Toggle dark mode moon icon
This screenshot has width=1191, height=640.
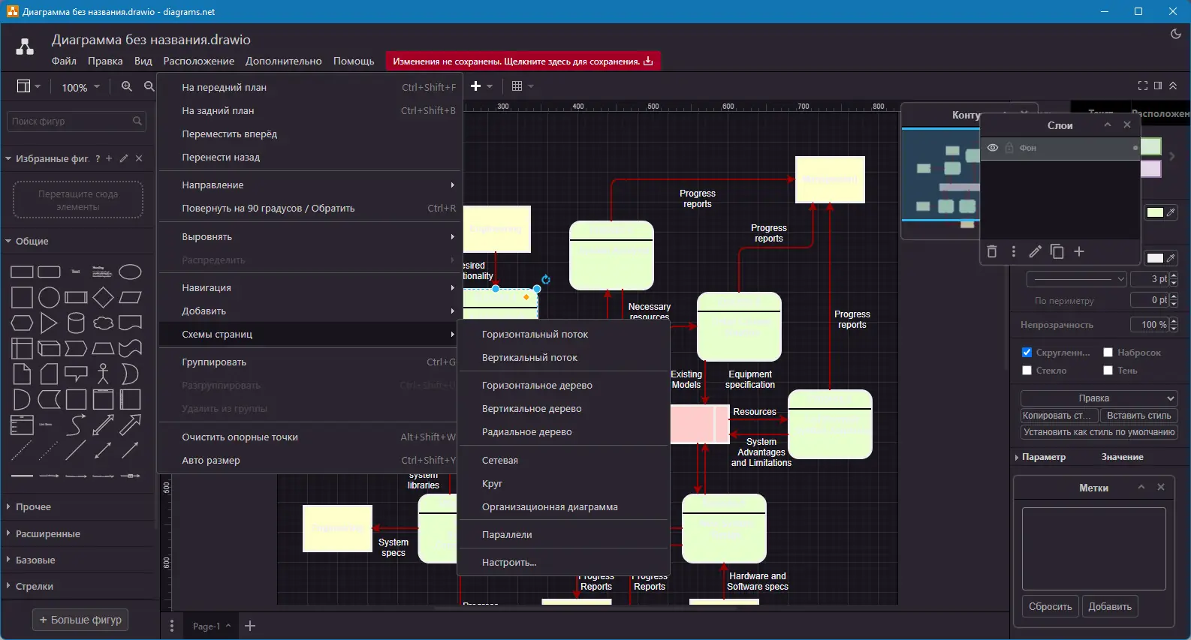point(1176,34)
